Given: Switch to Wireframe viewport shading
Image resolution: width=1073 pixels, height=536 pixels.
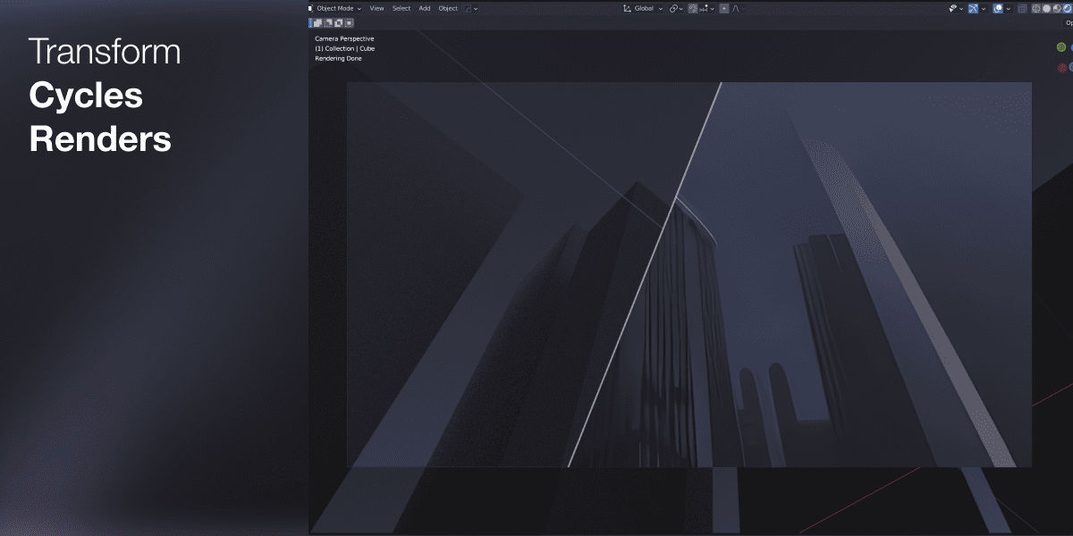Looking at the screenshot, I should (1035, 8).
